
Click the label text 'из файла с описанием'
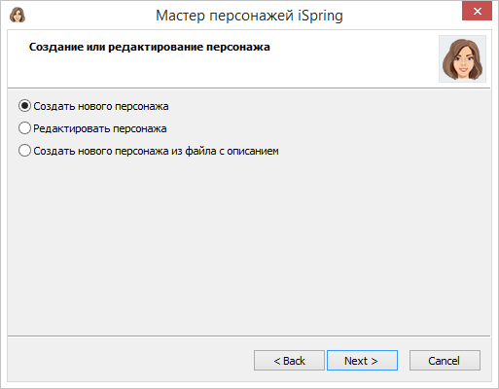pos(225,151)
